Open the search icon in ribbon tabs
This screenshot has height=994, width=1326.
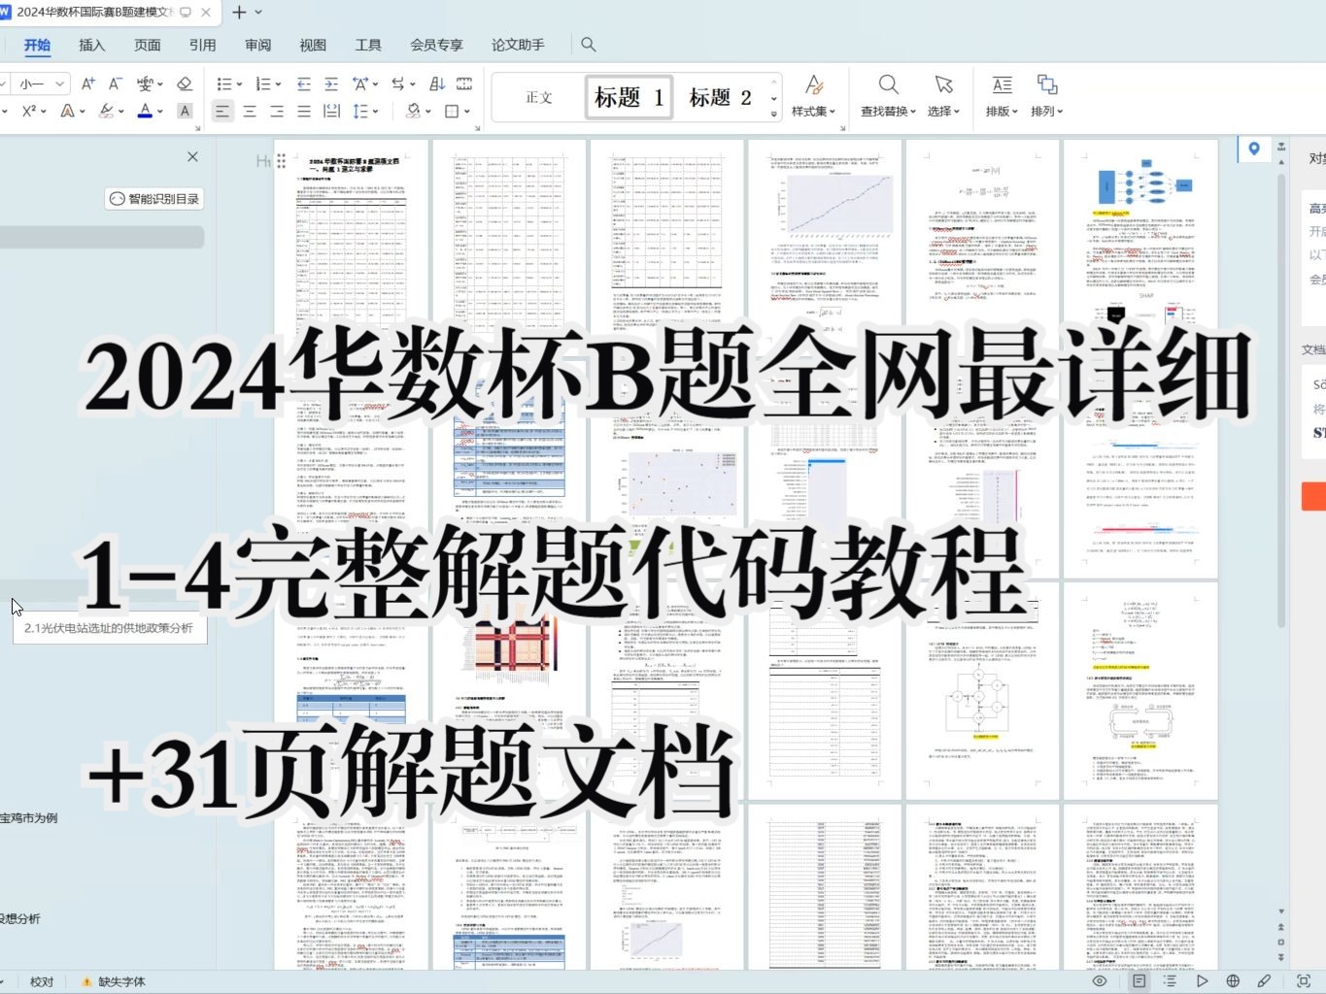[x=588, y=44]
